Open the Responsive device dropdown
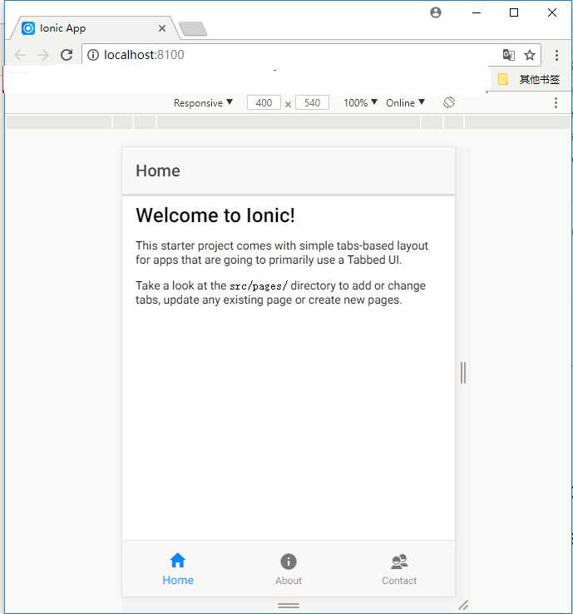 point(203,103)
